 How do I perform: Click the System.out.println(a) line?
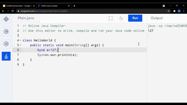tap(58, 55)
